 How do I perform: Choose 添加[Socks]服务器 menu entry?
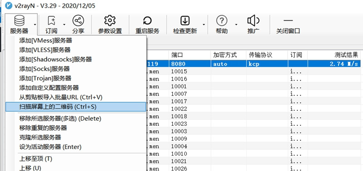(76, 69)
